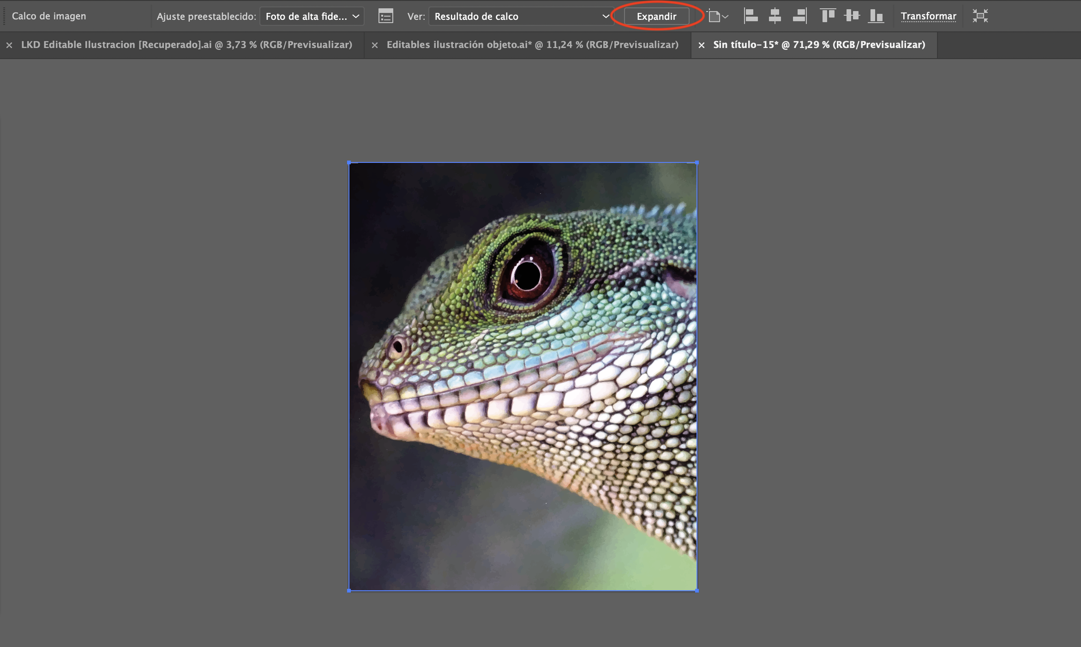The width and height of the screenshot is (1081, 647).
Task: Click the fit-to-selection icon at toolbar right
Action: coord(980,16)
